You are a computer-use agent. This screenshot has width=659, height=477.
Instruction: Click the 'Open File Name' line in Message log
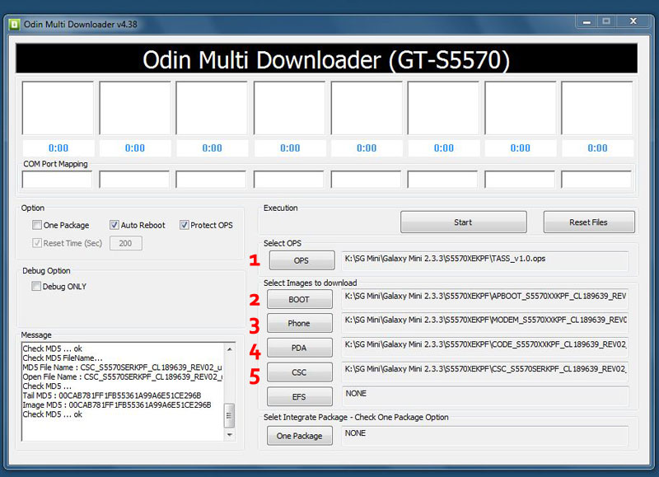pos(122,376)
